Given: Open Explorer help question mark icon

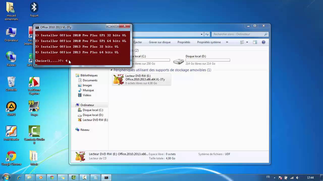Looking at the screenshot, I should [x=263, y=42].
